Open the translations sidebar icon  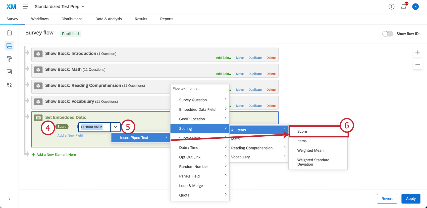click(9, 85)
